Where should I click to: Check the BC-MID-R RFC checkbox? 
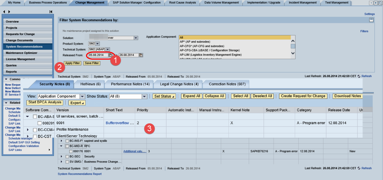pyautogui.click(x=67, y=146)
